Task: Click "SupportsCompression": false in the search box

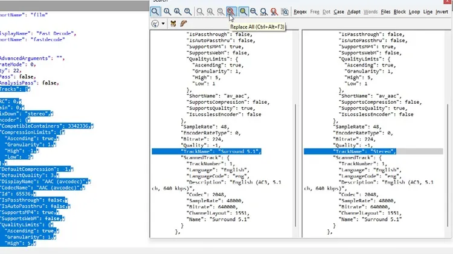Action: [228, 102]
